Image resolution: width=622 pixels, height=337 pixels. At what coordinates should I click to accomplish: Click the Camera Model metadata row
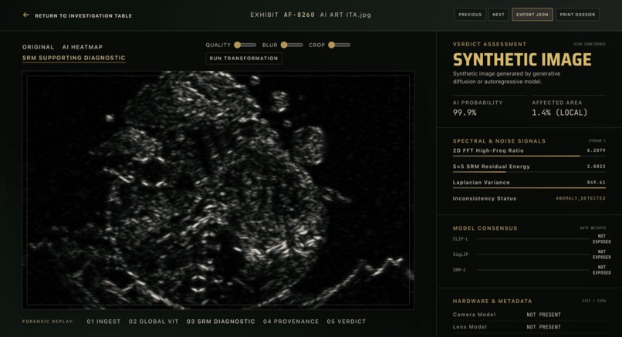click(x=529, y=315)
